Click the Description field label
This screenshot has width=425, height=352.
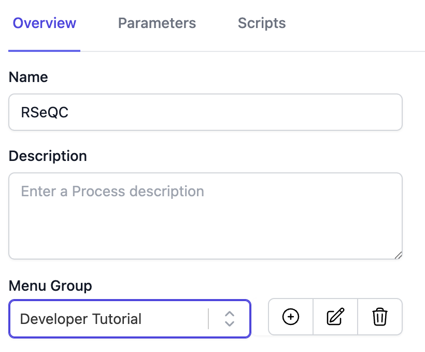(x=48, y=156)
